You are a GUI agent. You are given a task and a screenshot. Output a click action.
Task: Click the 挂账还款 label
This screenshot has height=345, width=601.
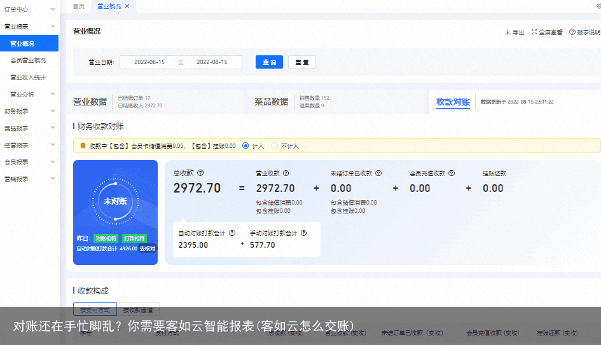(x=494, y=173)
